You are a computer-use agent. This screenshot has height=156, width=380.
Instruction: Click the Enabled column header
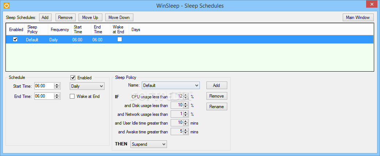point(16,30)
